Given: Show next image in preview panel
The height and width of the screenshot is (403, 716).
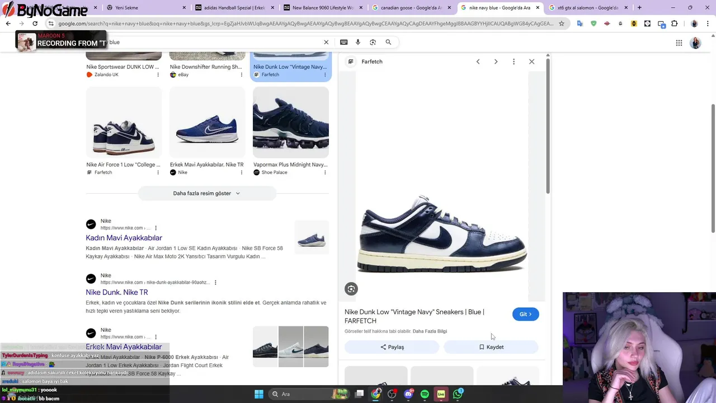Looking at the screenshot, I should pos(496,62).
